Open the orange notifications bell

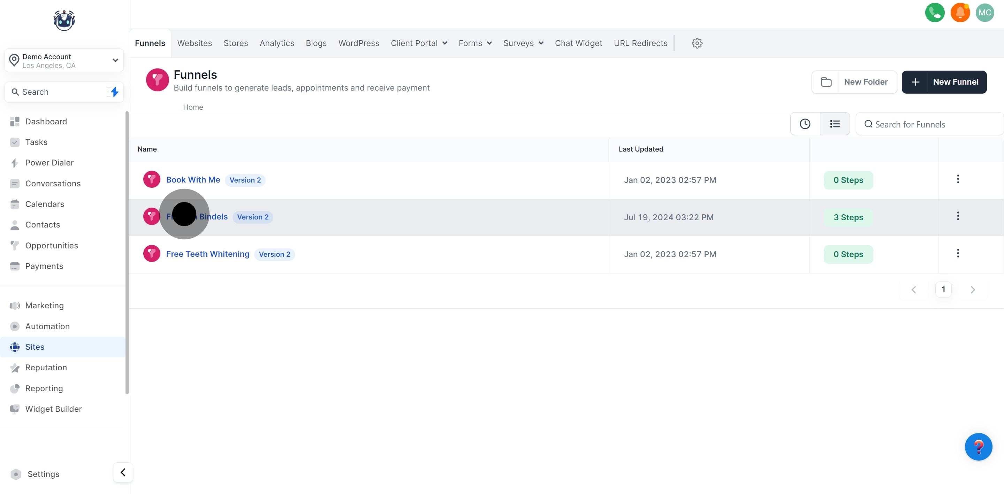point(960,13)
